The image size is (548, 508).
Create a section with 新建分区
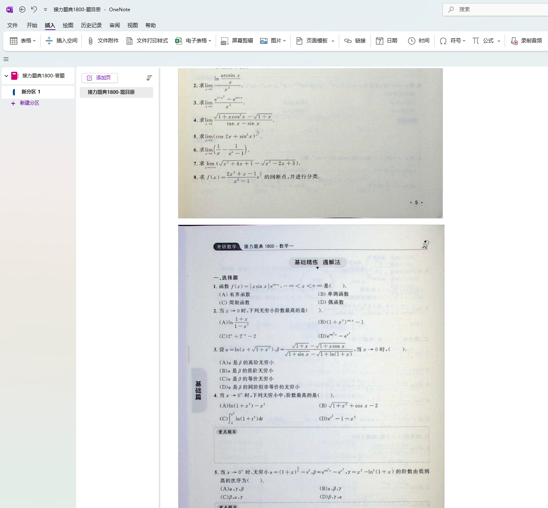point(29,103)
